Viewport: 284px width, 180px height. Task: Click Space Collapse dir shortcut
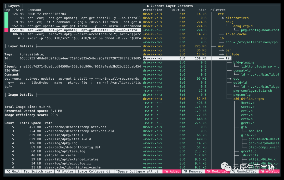[95, 172]
